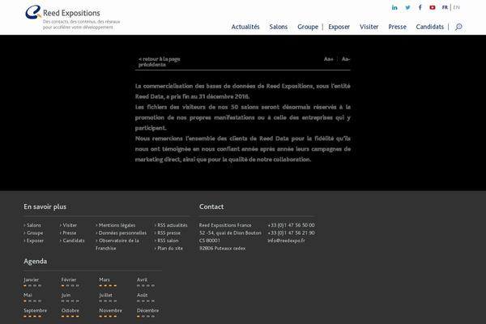Switch language to FR
Screen dimensions: 486x324
445,7
